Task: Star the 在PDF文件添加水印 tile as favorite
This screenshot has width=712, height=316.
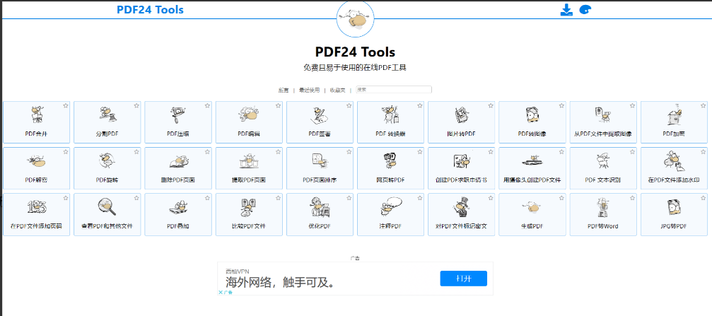Action: (703, 151)
